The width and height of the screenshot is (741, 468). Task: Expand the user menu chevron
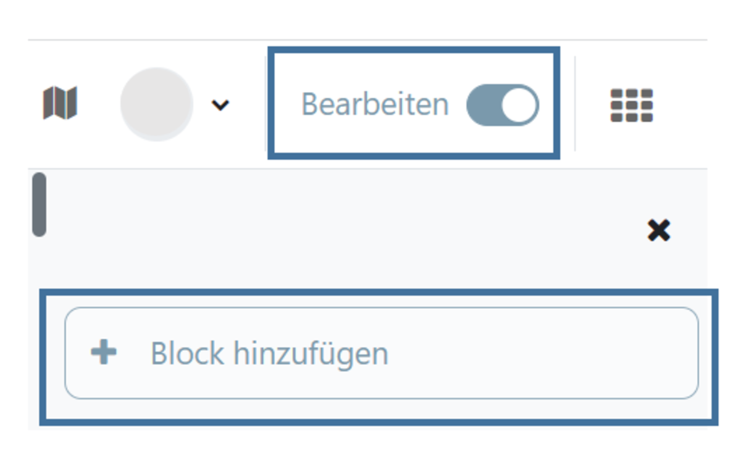pyautogui.click(x=220, y=106)
